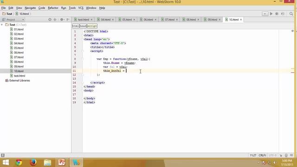The height and width of the screenshot is (167, 297).
Task: Click the inspections eye icon at editor top right
Action: pos(292,31)
